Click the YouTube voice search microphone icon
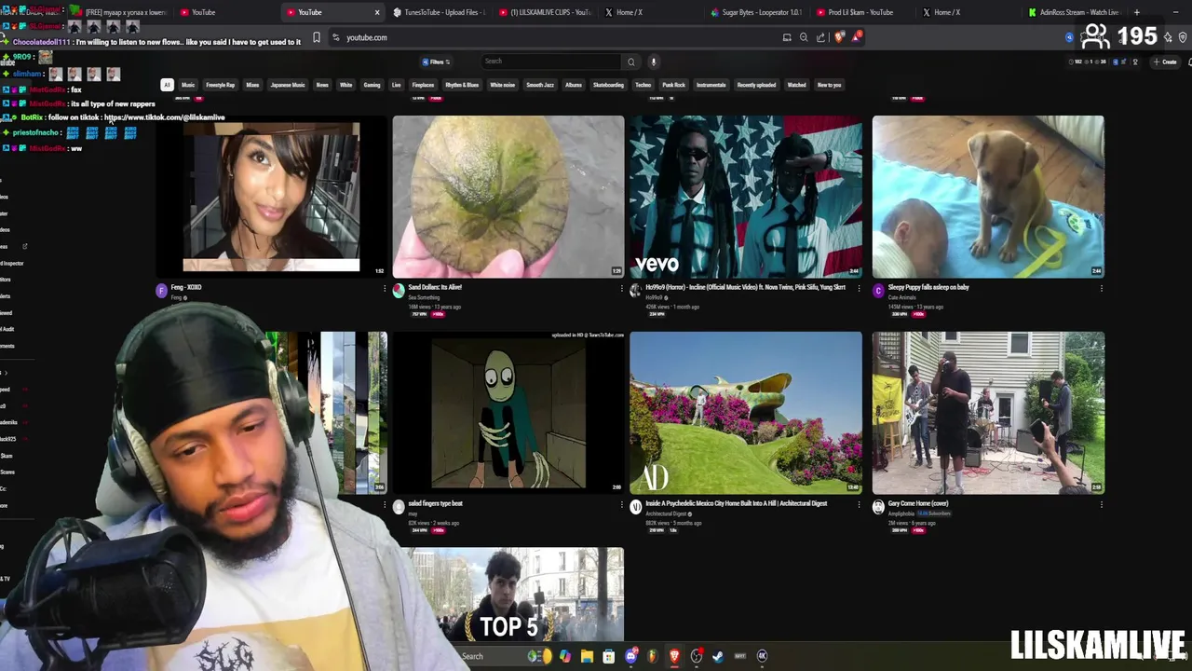The width and height of the screenshot is (1192, 671). point(654,62)
